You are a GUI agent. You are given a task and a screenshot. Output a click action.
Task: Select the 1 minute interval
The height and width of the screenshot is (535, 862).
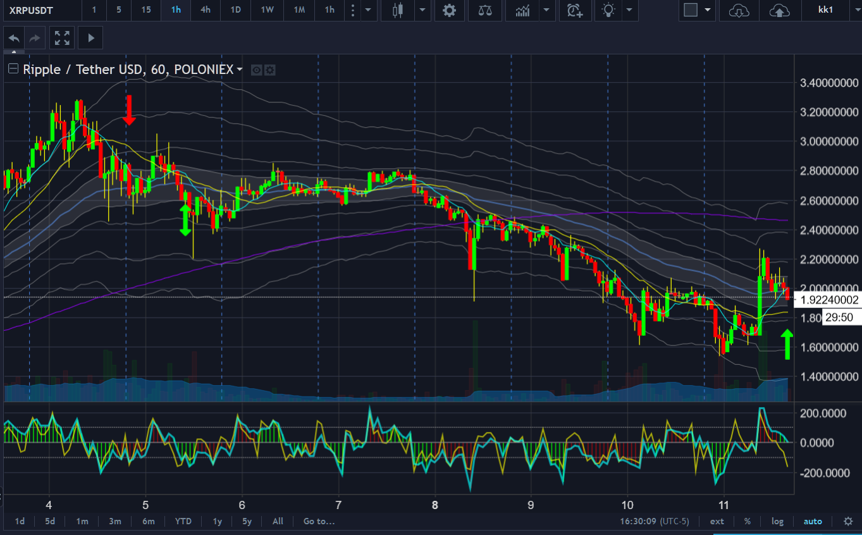pos(94,10)
